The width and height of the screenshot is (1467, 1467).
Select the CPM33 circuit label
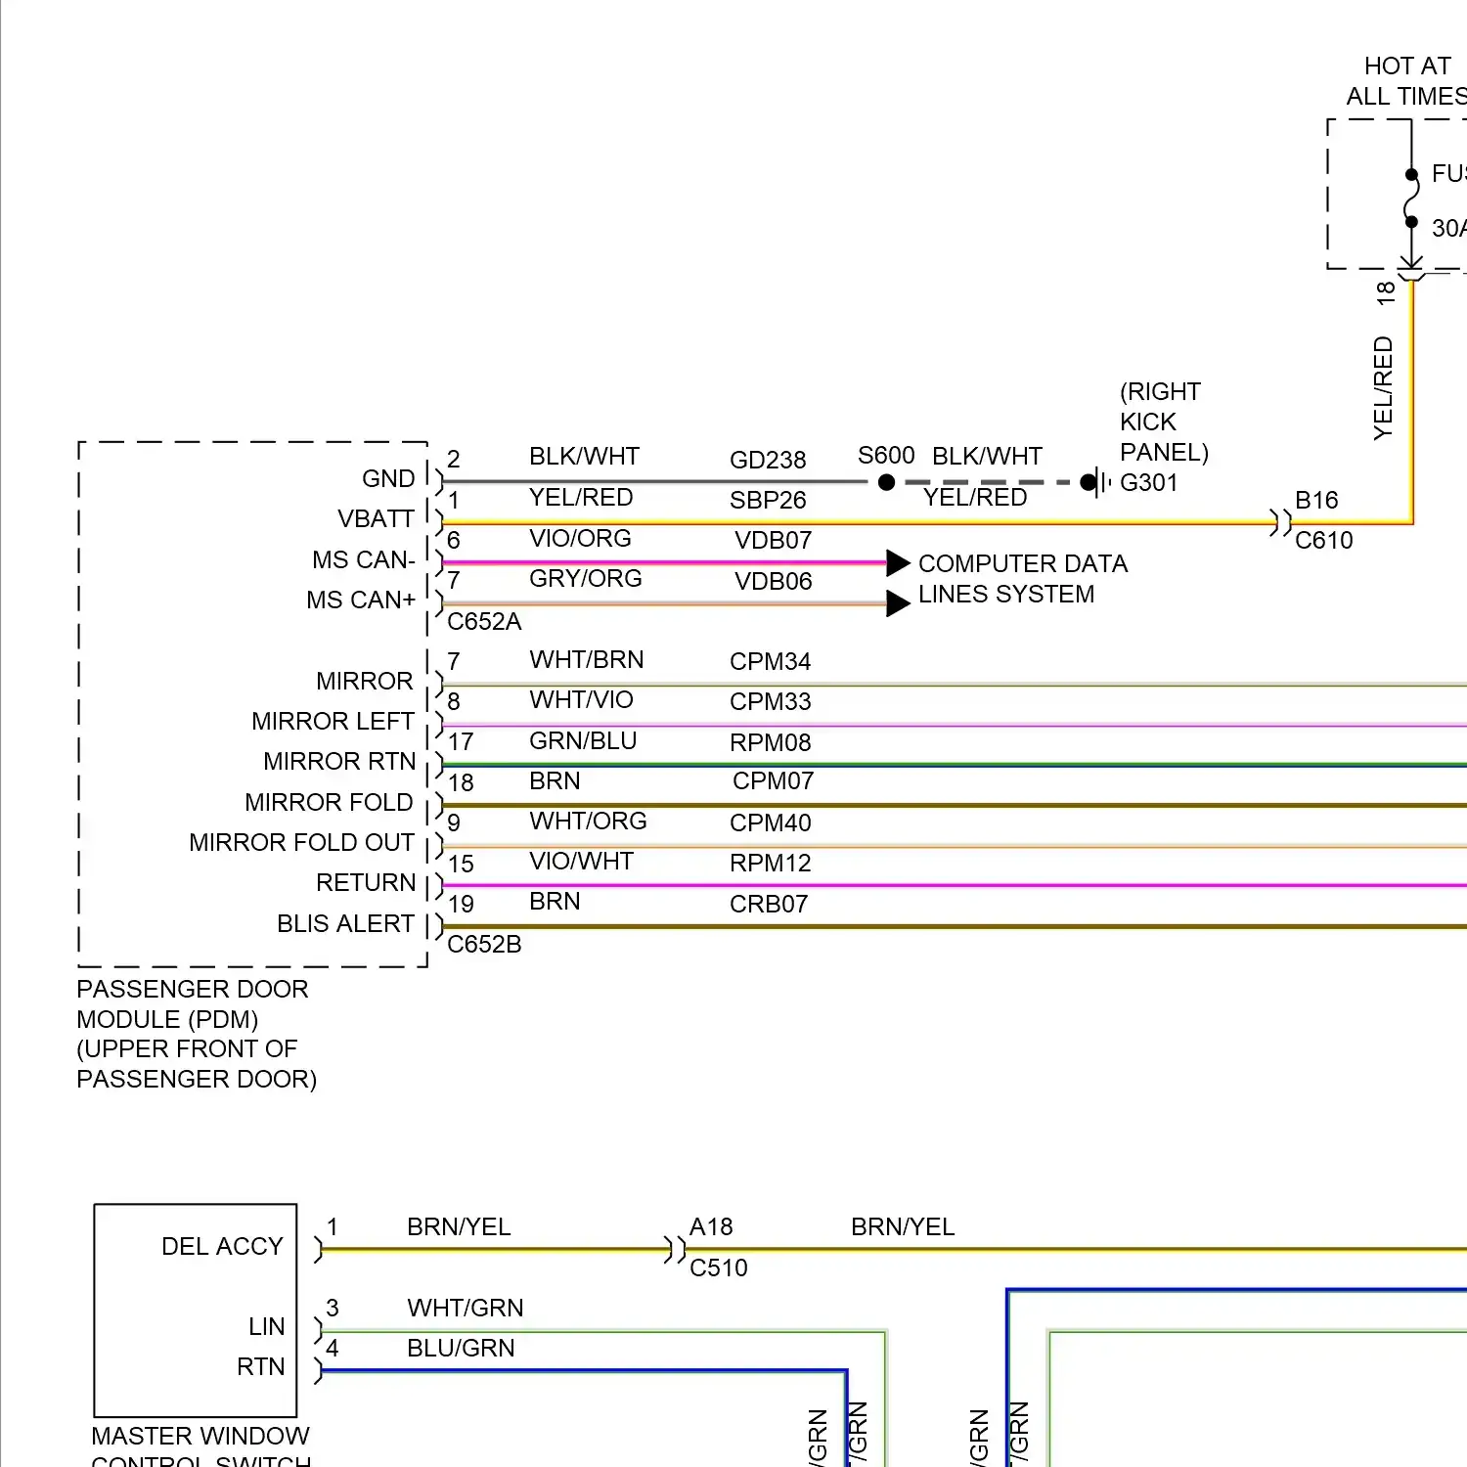770,701
